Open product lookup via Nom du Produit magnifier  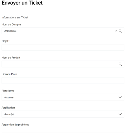click(x=120, y=64)
